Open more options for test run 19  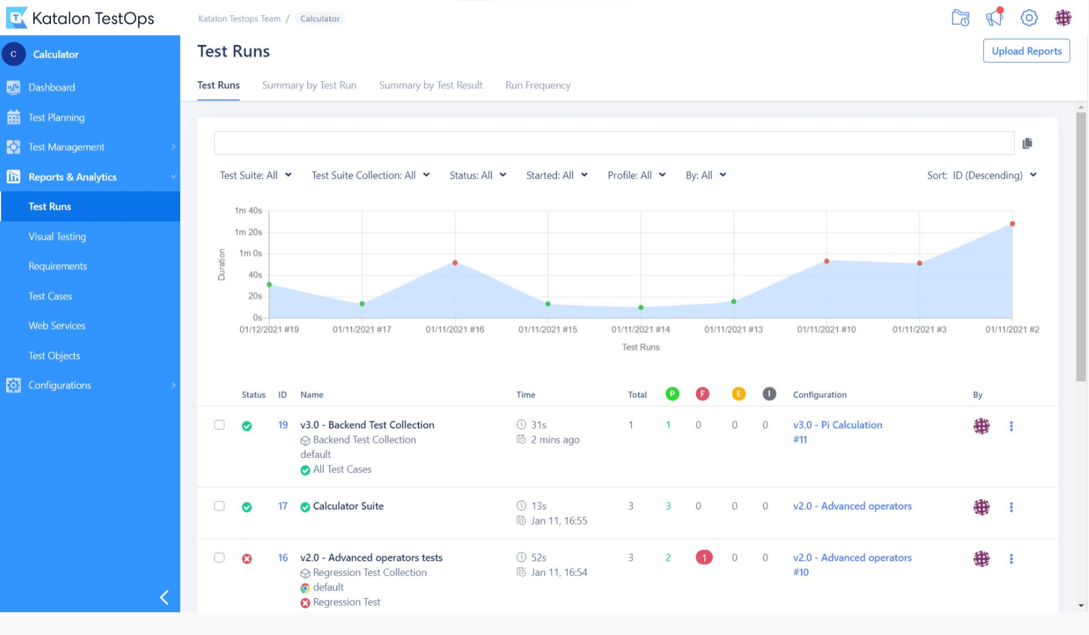1011,426
